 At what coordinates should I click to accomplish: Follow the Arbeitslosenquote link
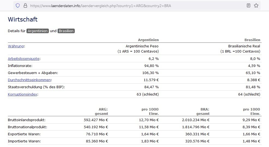24,59
